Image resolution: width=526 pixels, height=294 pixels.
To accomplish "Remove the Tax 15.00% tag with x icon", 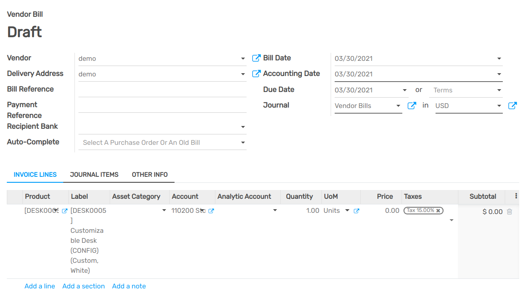I will (438, 210).
